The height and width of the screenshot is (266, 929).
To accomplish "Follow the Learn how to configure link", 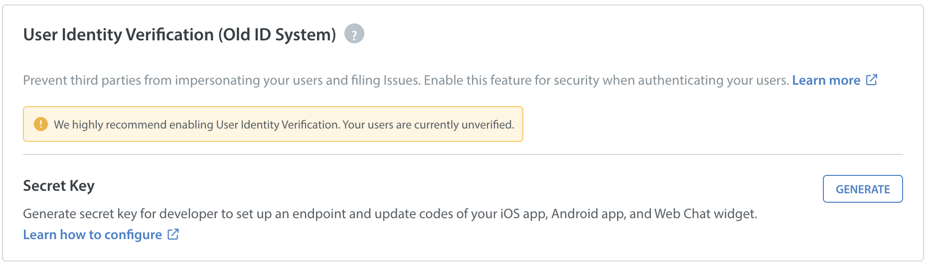I will coord(93,235).
